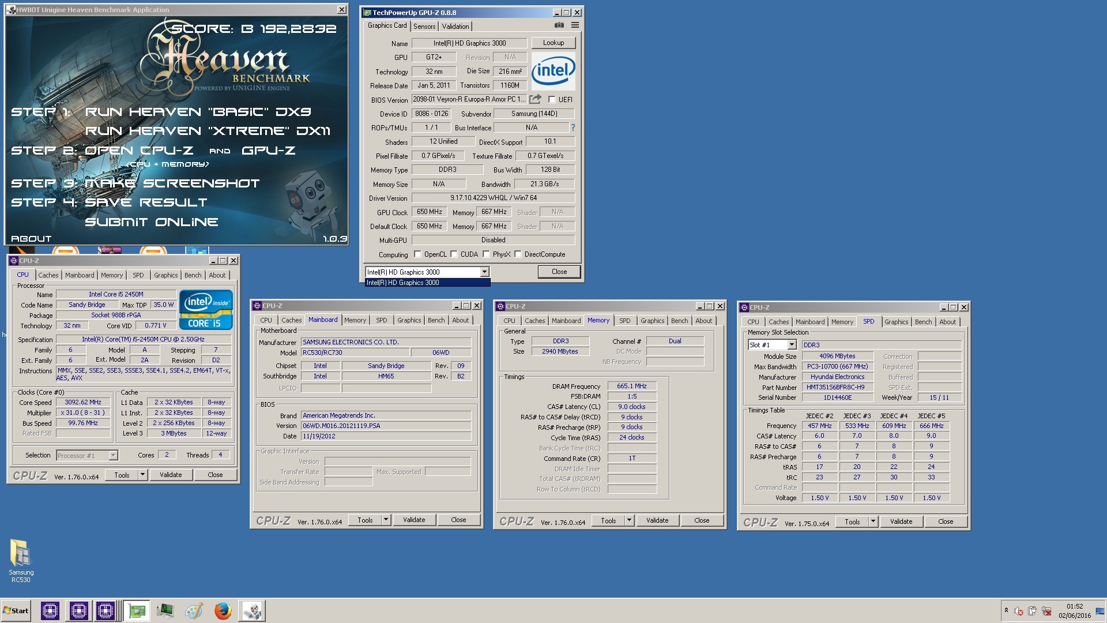Click the GPU-Z Lookup button
The image size is (1107, 623).
click(553, 43)
